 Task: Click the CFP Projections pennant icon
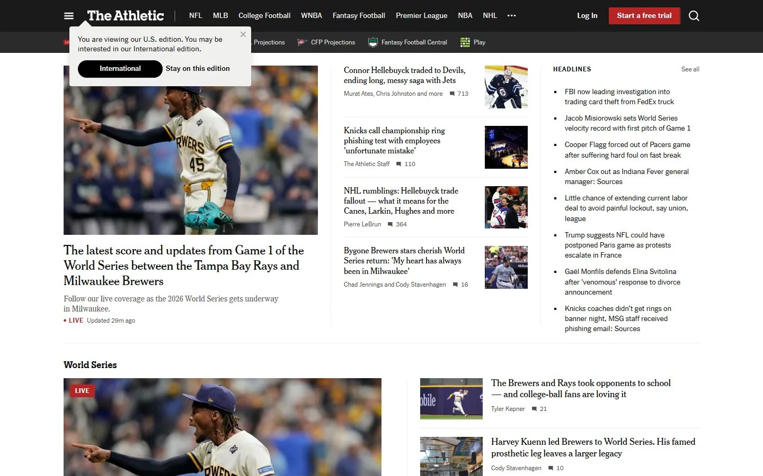point(302,42)
